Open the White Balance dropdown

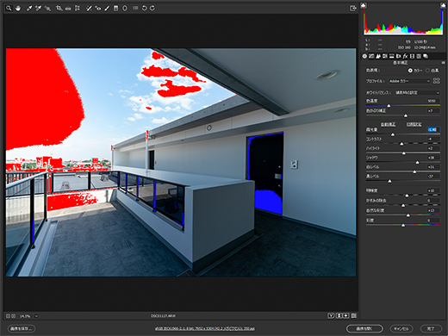pos(417,92)
